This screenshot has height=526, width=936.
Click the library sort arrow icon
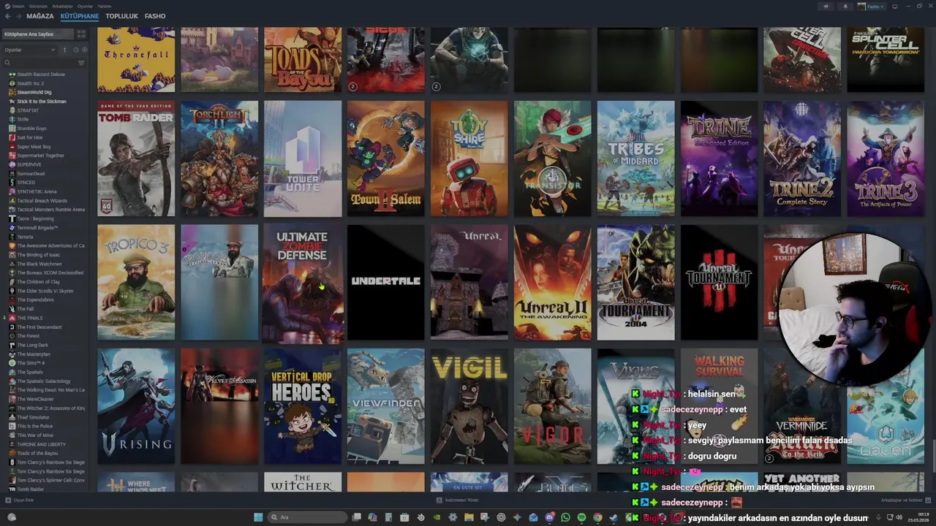[64, 50]
